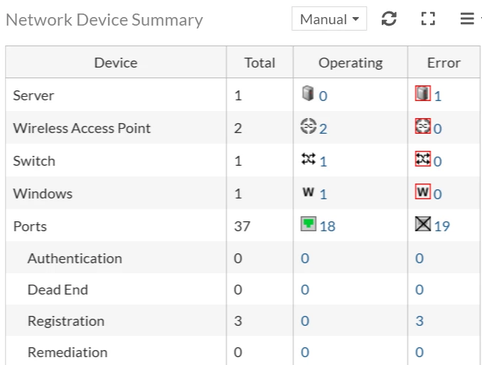Open Authentication operating count 0
Viewport: 482px width, 365px height.
pos(305,258)
